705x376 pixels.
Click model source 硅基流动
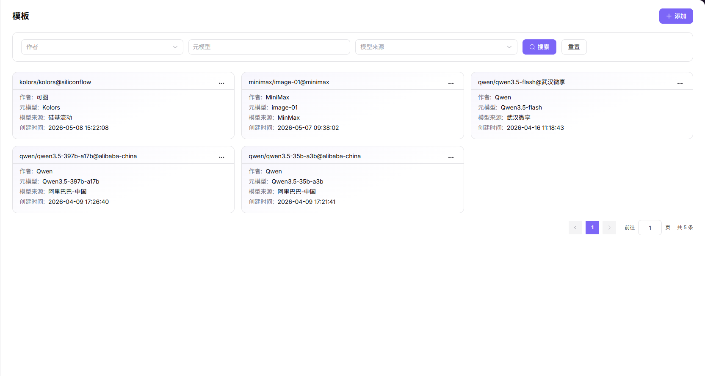pos(60,118)
